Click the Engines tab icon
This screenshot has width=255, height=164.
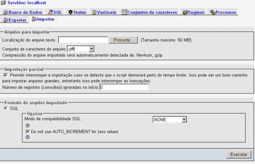pos(185,12)
